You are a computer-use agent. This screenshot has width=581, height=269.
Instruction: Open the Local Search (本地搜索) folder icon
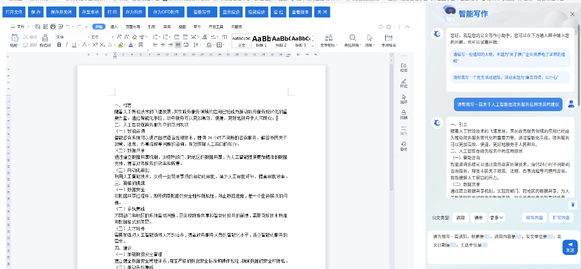pyautogui.click(x=388, y=38)
